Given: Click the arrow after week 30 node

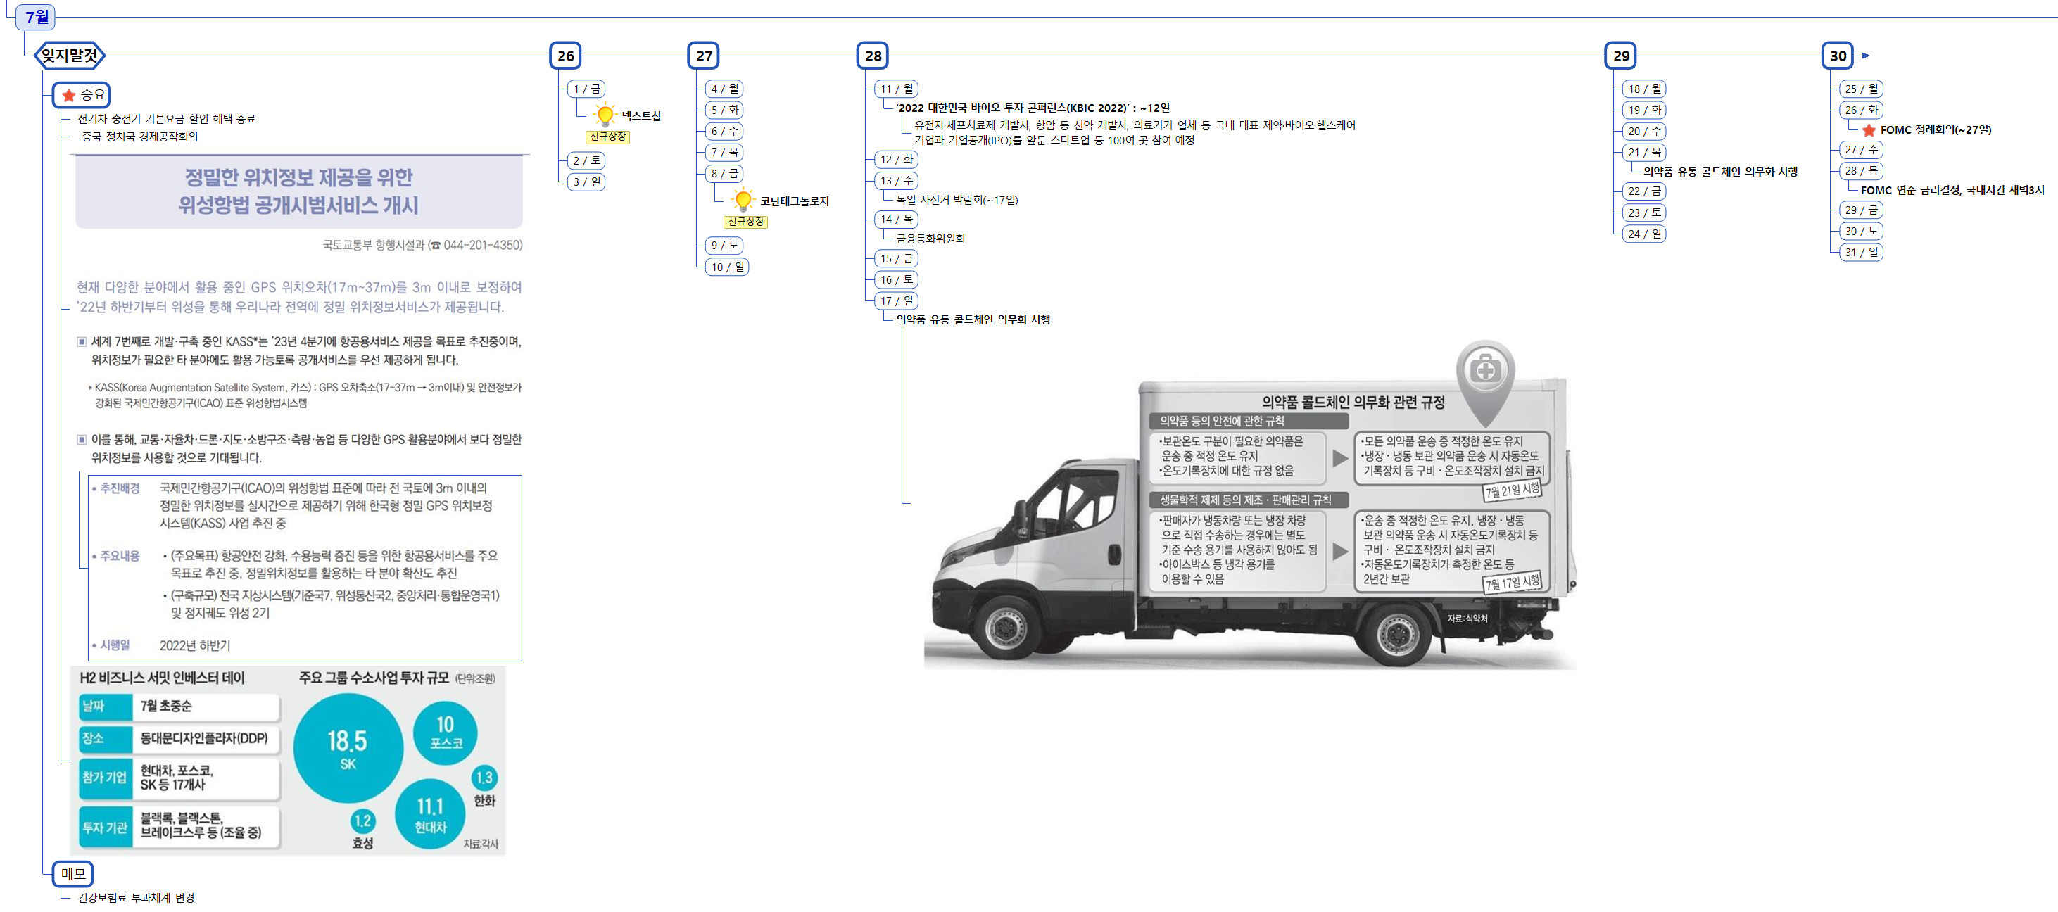Looking at the screenshot, I should [x=1867, y=56].
